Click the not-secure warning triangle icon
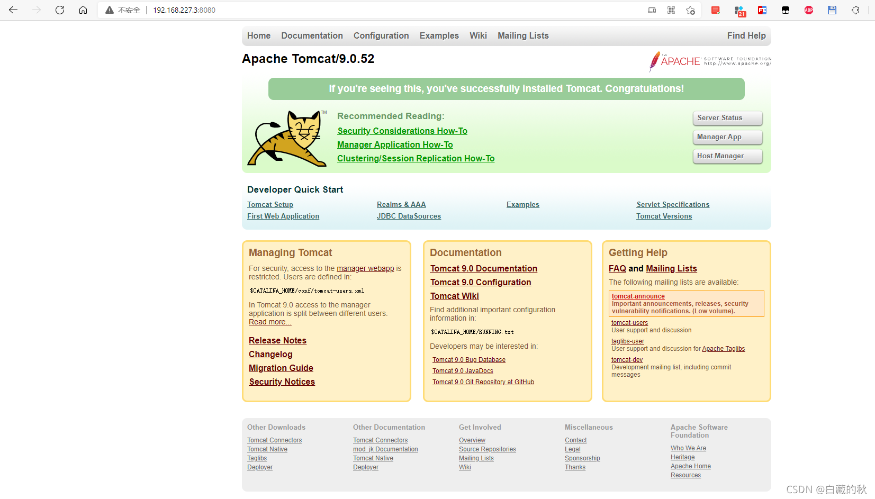 coord(110,10)
